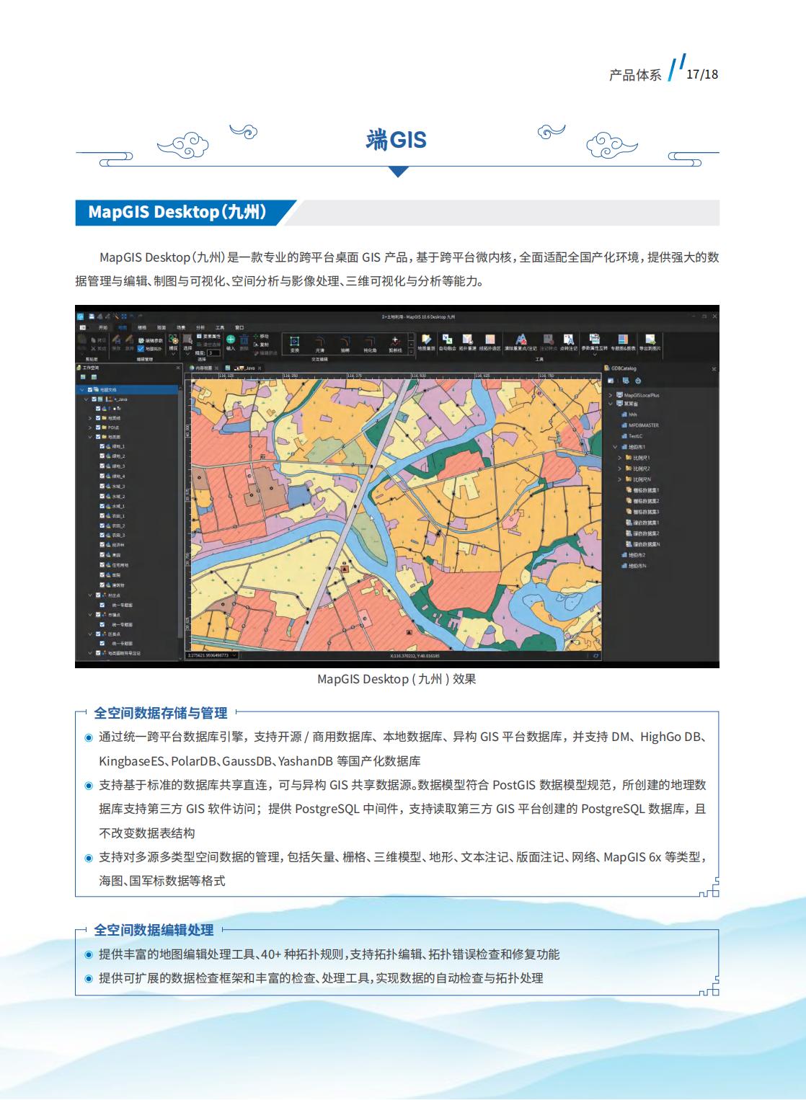Disable the 地图拓扑 checkbox in the ribbon
Image resolution: width=806 pixels, height=1100 pixels.
point(141,349)
